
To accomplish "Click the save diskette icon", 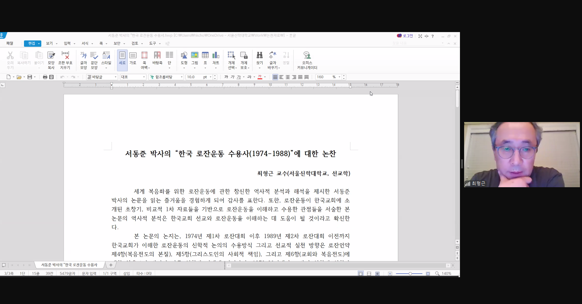I will (30, 77).
